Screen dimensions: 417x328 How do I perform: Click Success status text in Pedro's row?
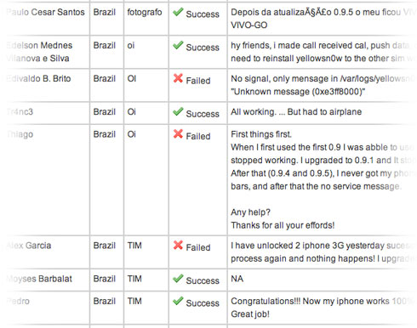203,303
